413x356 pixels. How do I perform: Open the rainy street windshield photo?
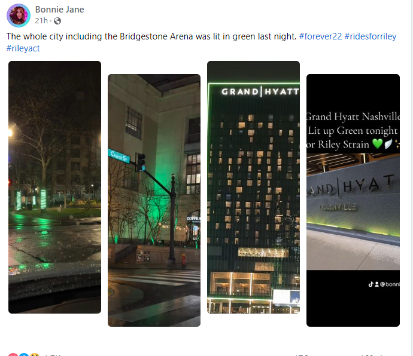point(55,187)
